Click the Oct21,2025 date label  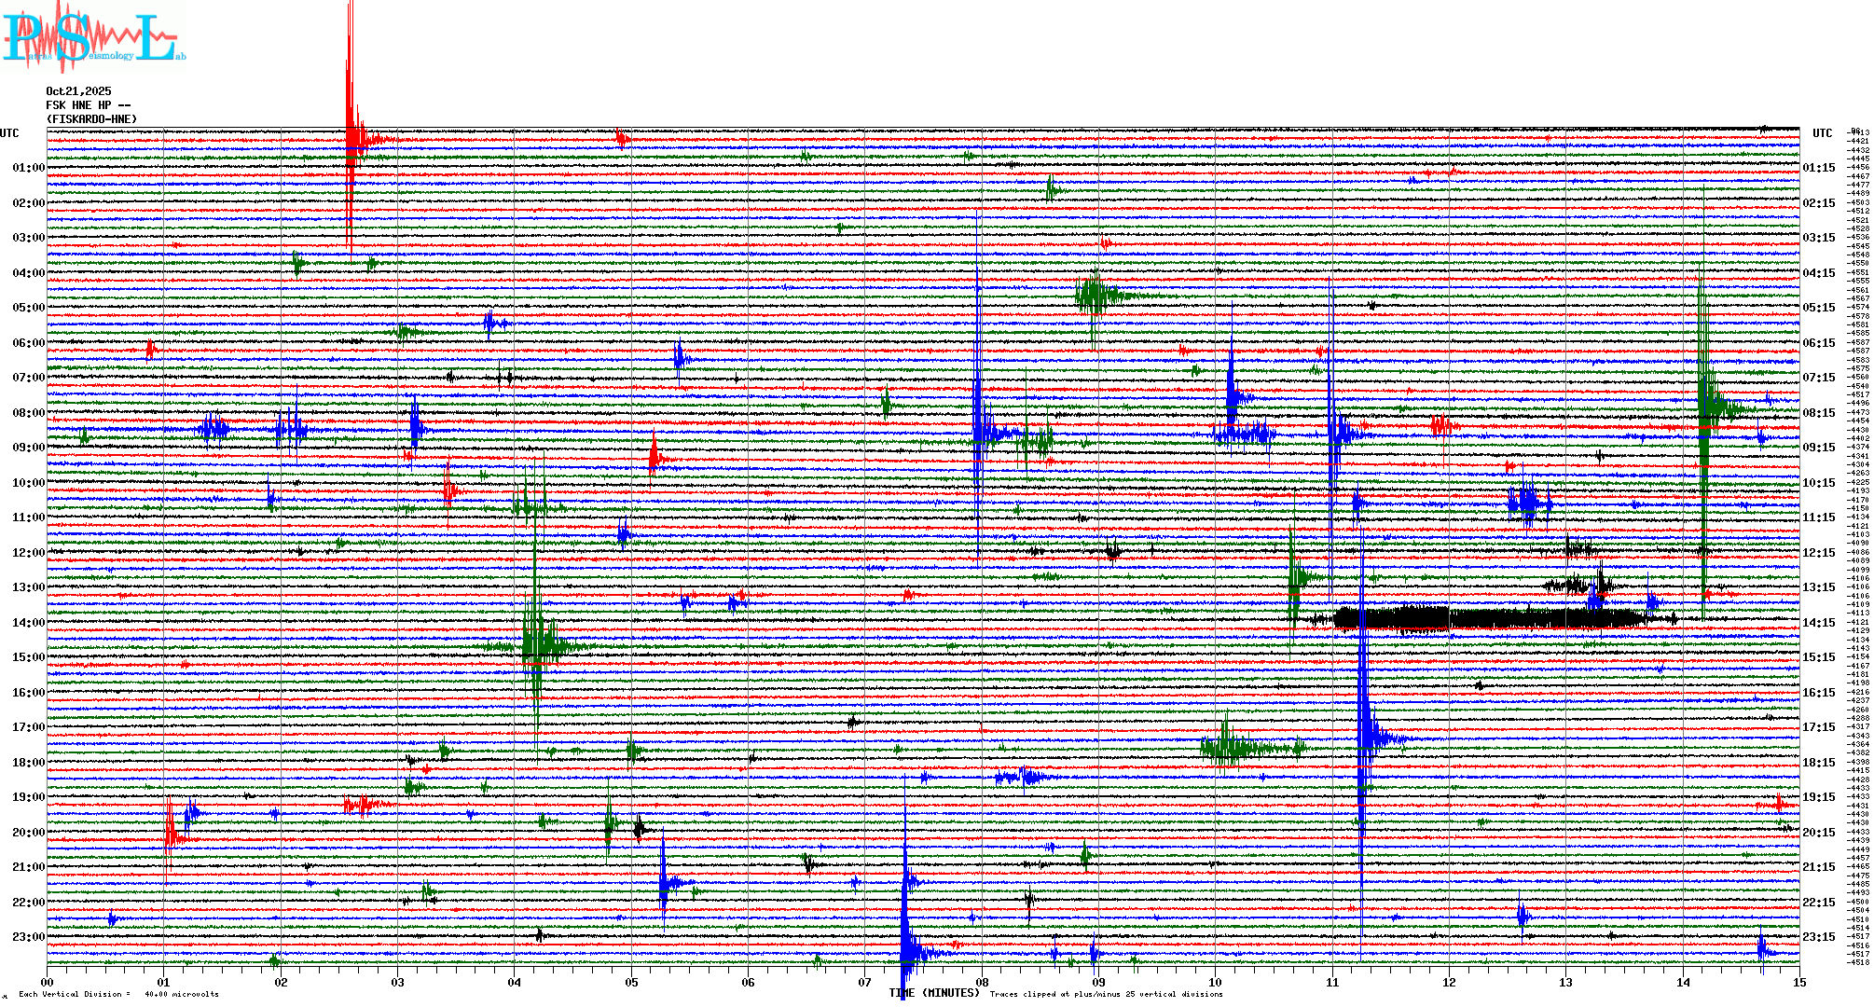(78, 91)
